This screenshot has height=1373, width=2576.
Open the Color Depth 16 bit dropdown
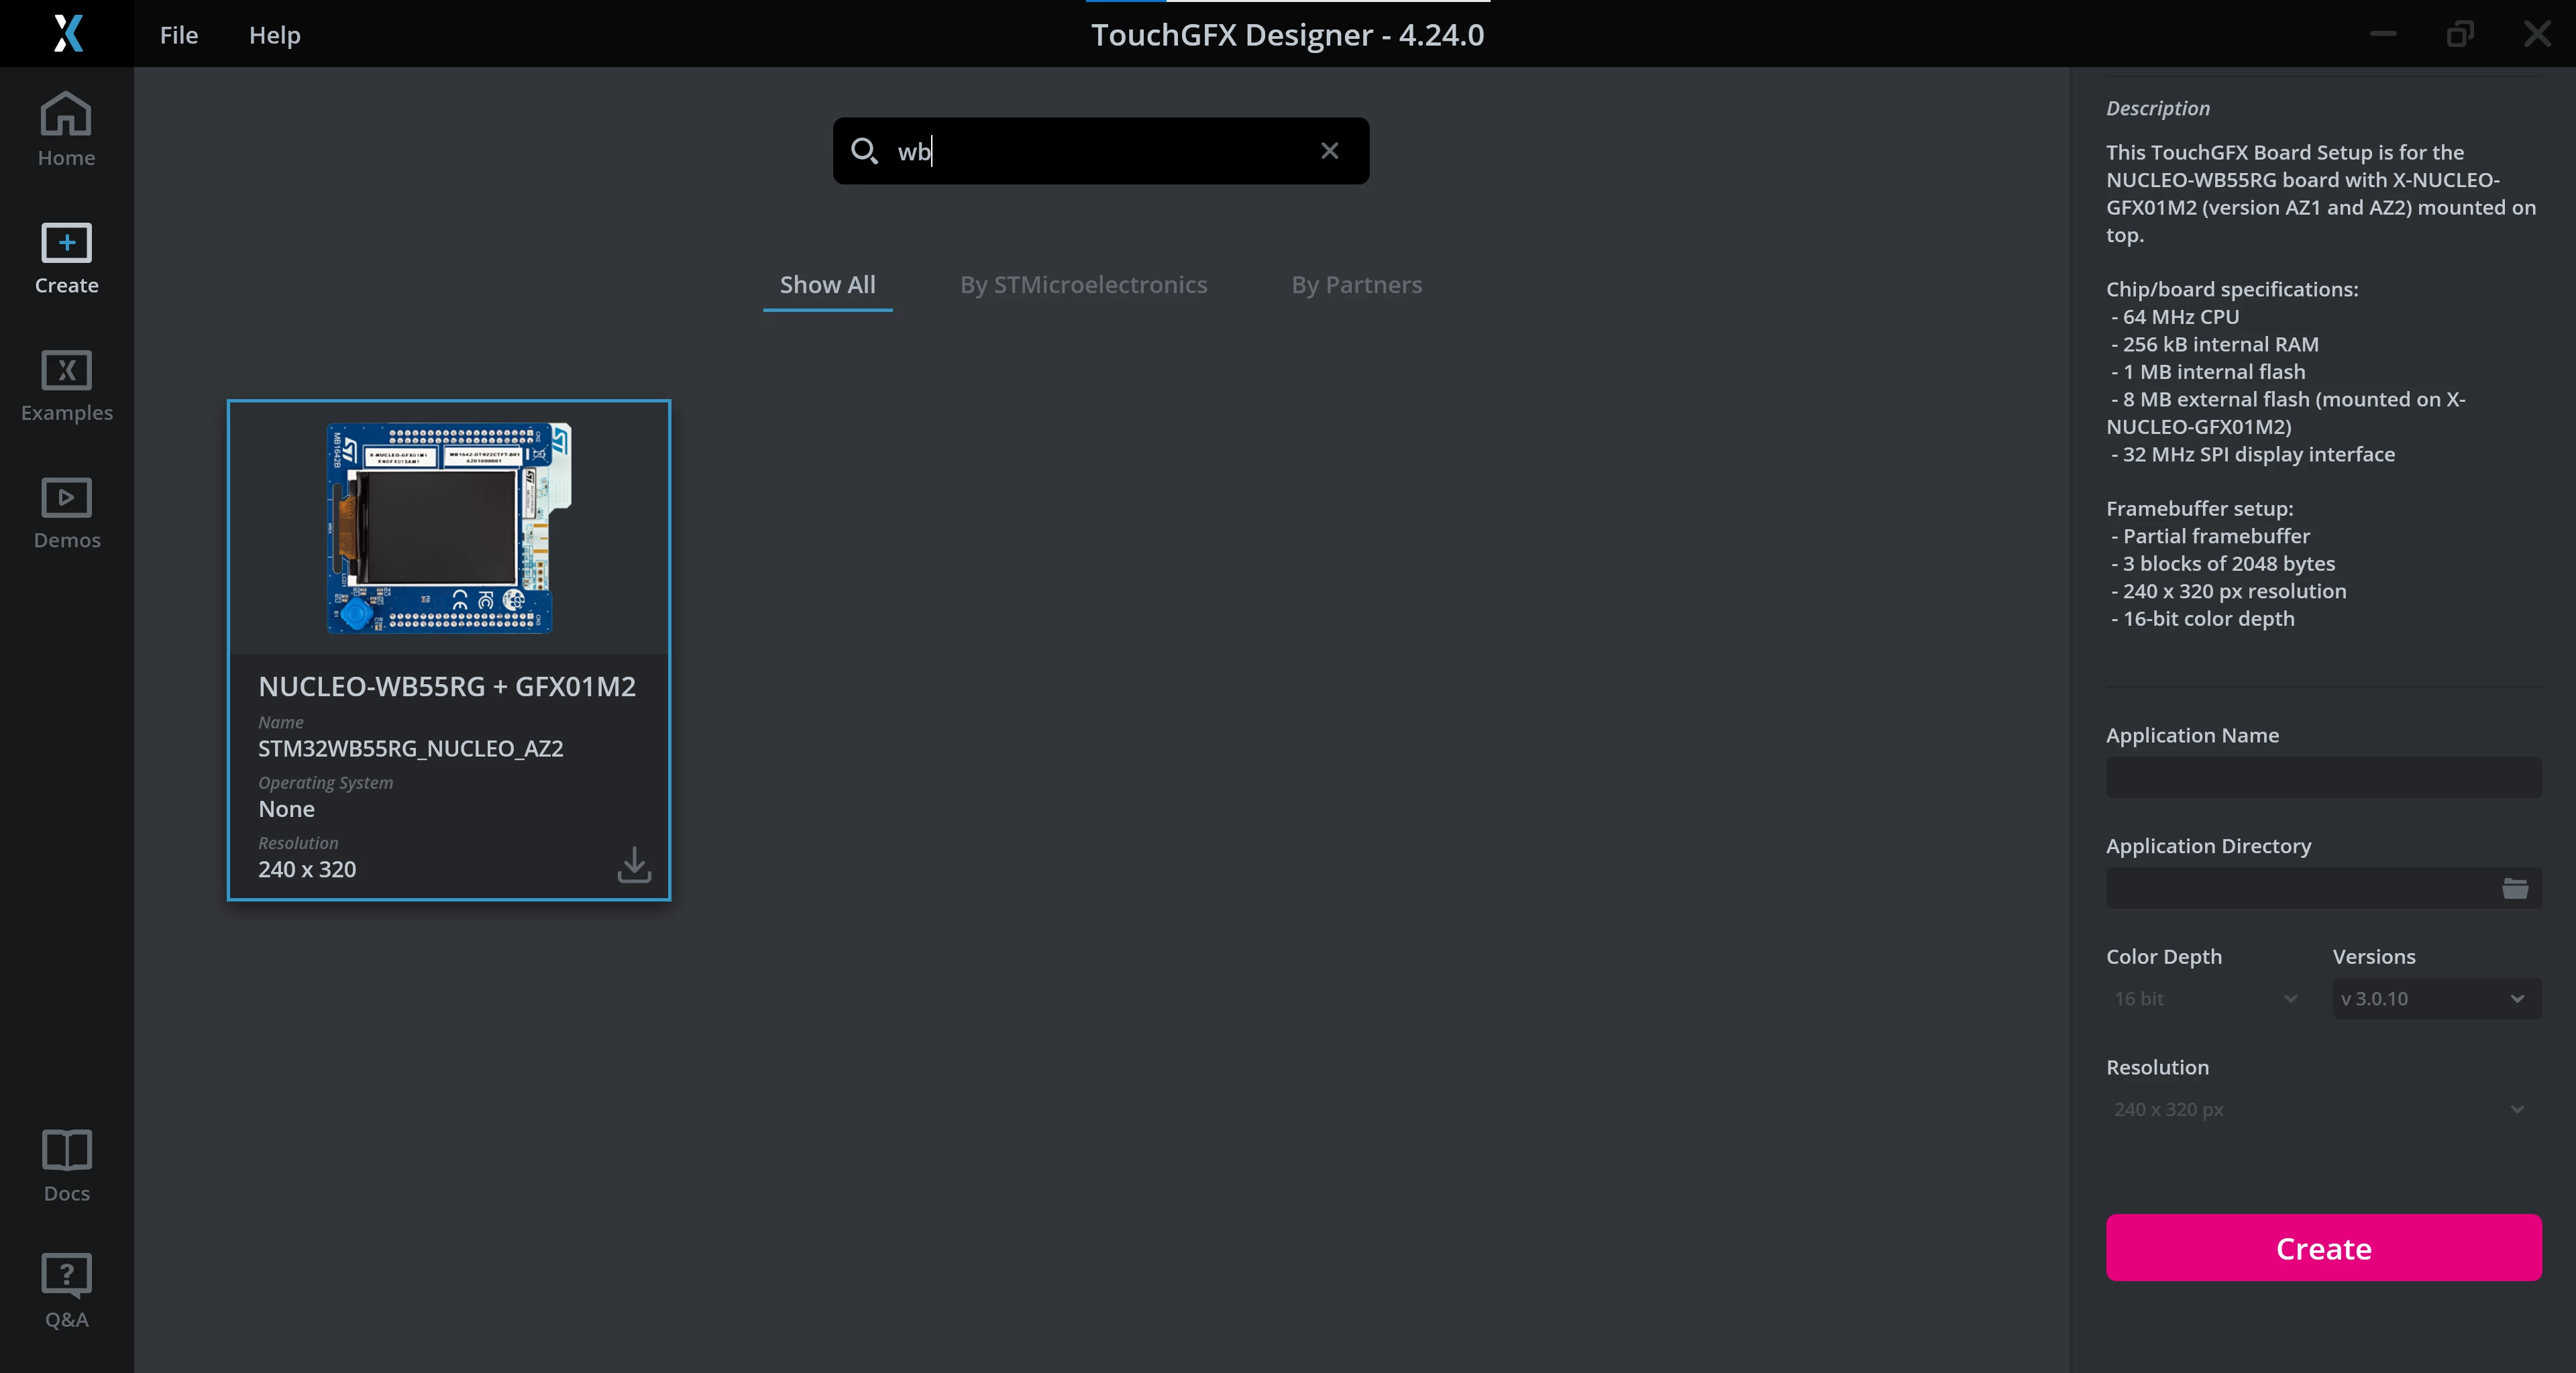[2205, 998]
